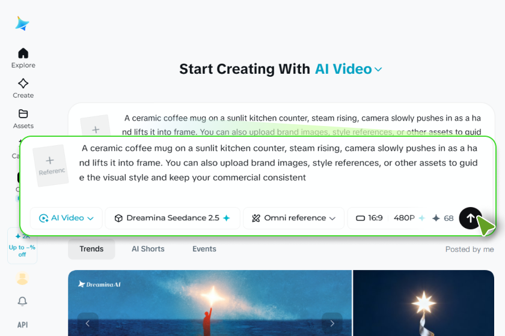
Task: Choose the Dreamina Seedance 2.5 model selector
Action: (x=173, y=218)
